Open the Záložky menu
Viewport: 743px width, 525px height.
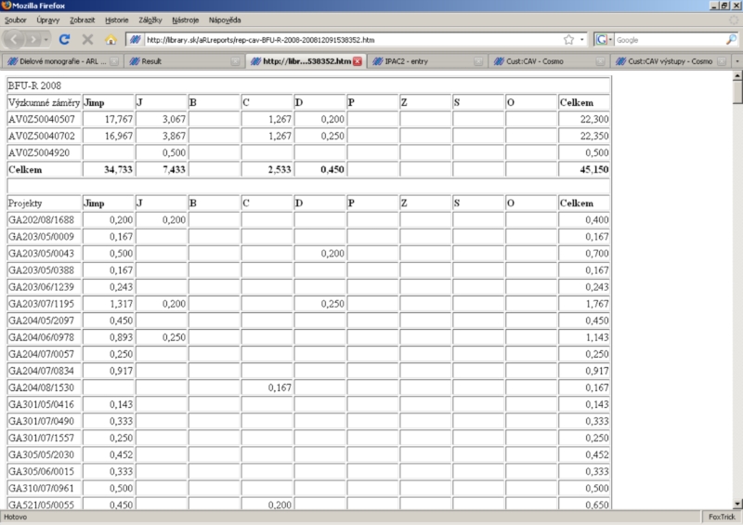coord(149,20)
